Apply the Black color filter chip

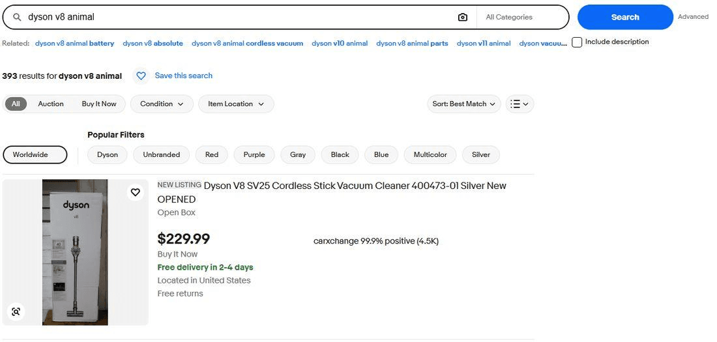[340, 155]
